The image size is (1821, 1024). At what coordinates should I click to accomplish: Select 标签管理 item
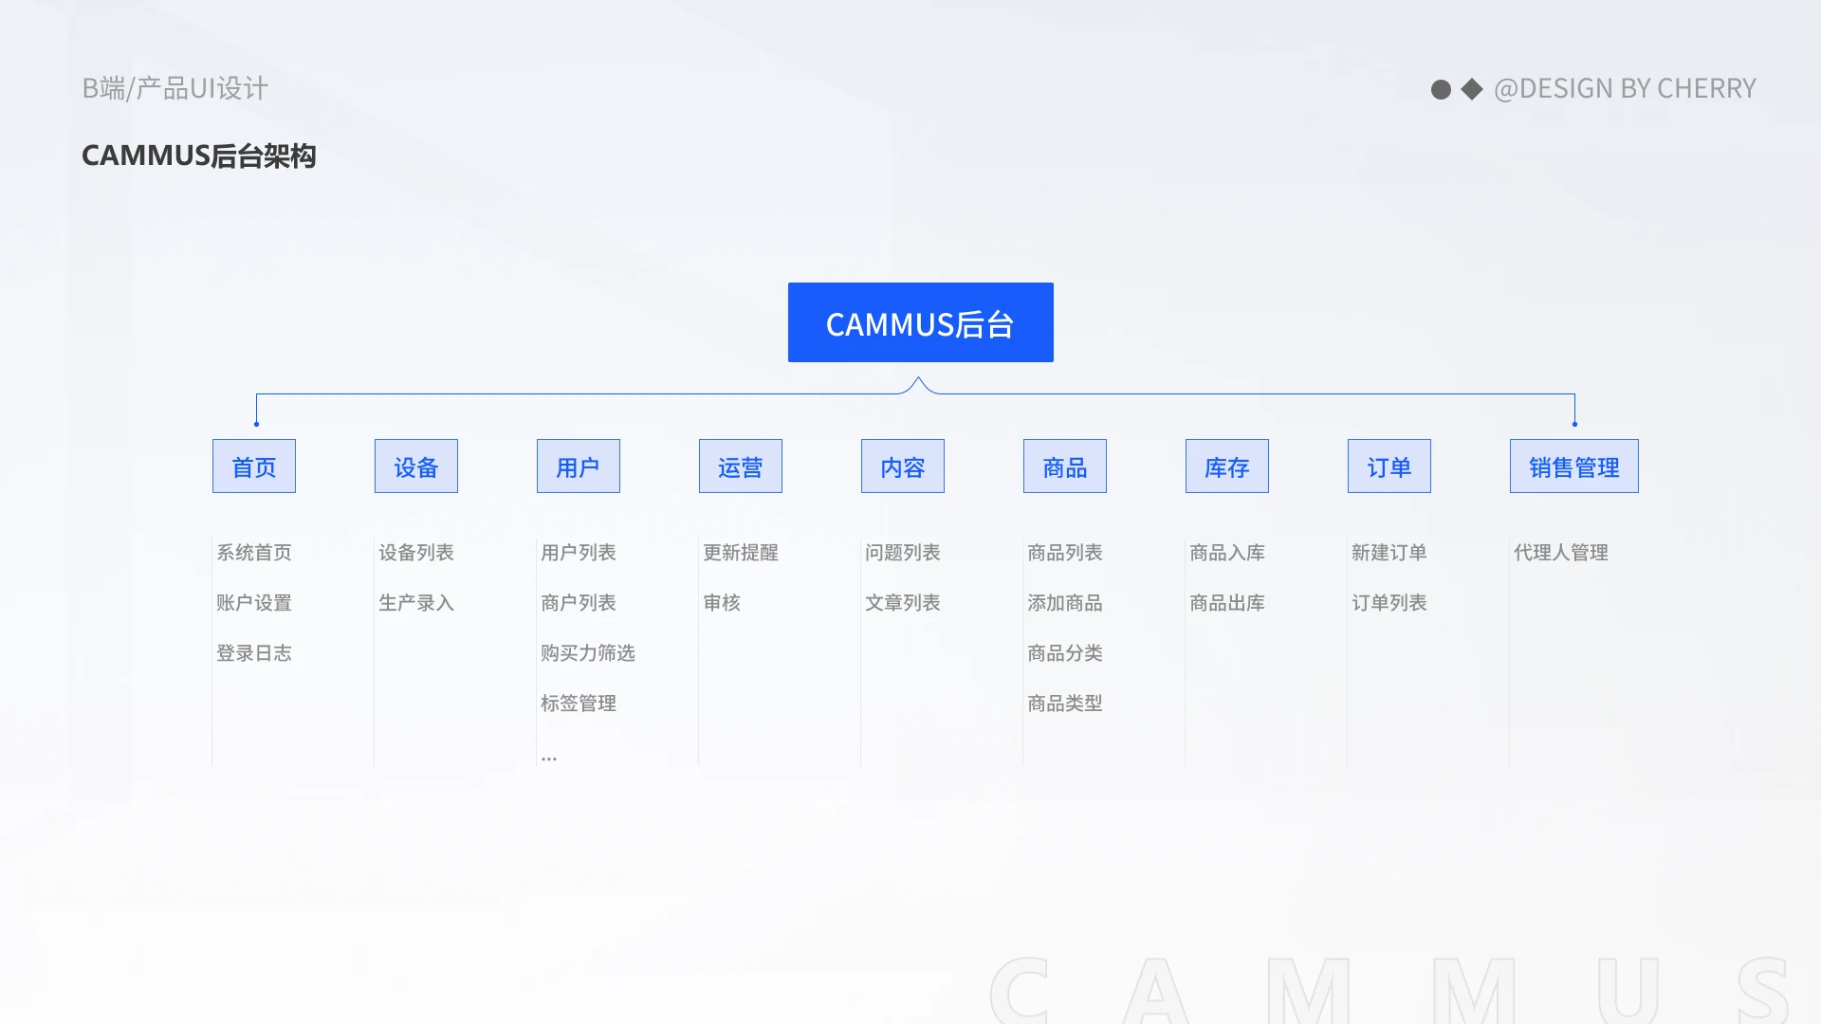(579, 704)
